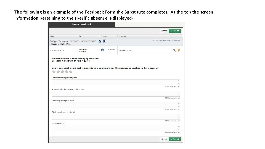Click the orange map pin icon

(179, 50)
